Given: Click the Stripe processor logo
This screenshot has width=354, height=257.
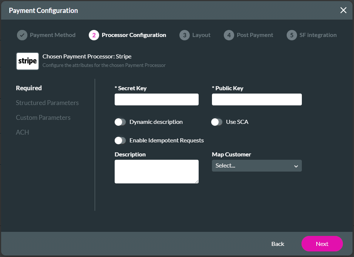Looking at the screenshot, I should [27, 61].
